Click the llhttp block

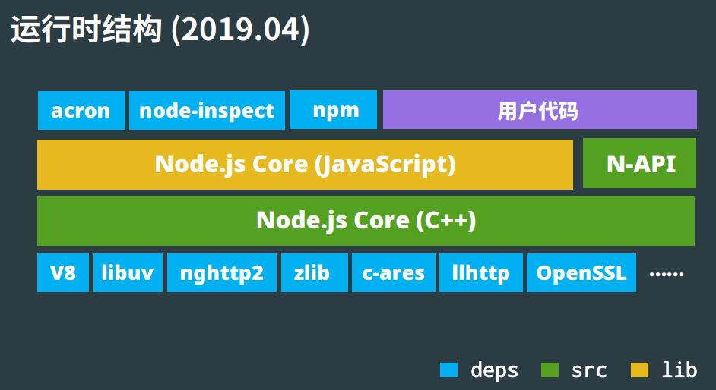tap(481, 273)
